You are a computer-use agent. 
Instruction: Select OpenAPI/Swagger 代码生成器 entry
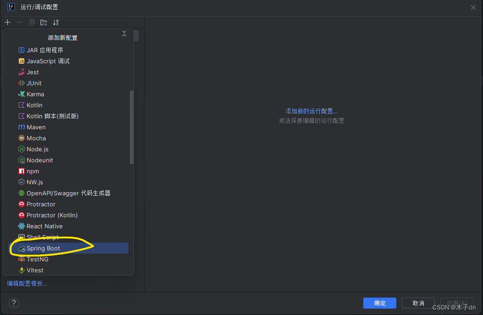click(x=68, y=193)
